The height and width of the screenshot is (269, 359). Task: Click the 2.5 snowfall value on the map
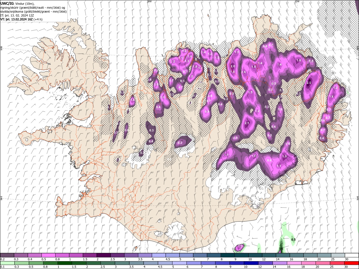(309, 83)
